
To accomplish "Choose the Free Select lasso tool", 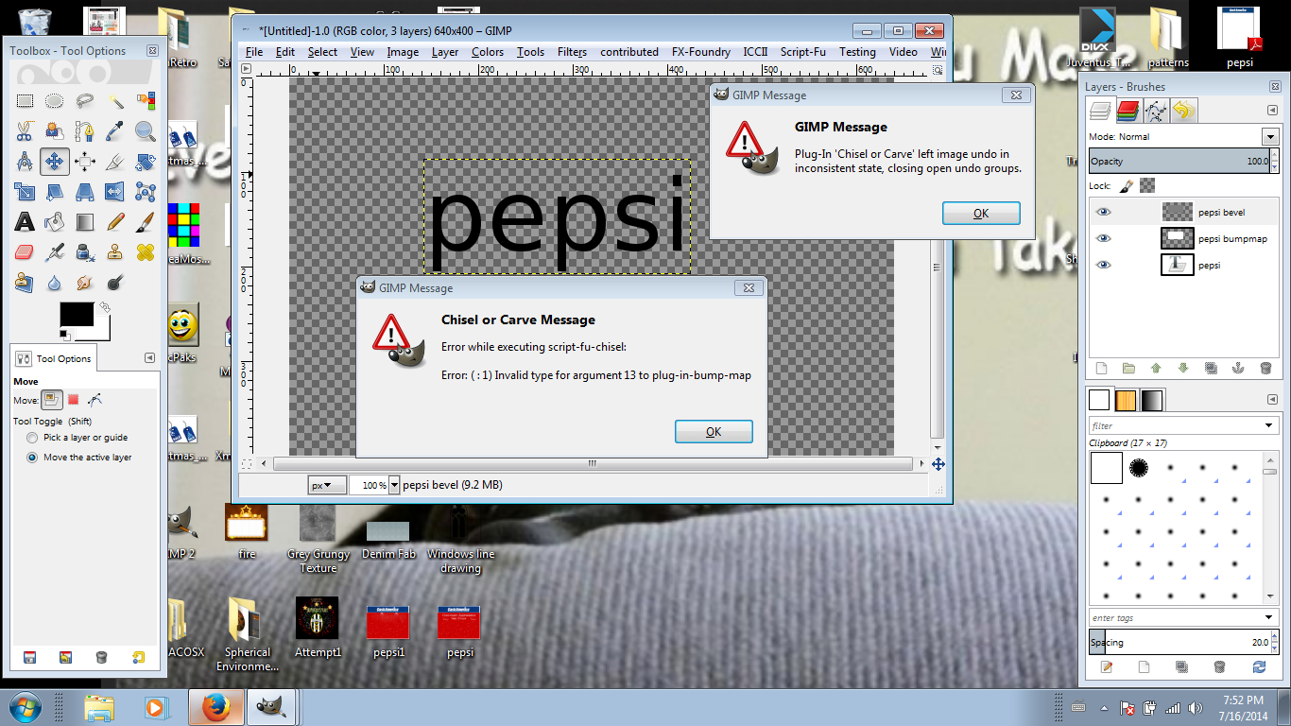I will pyautogui.click(x=85, y=101).
